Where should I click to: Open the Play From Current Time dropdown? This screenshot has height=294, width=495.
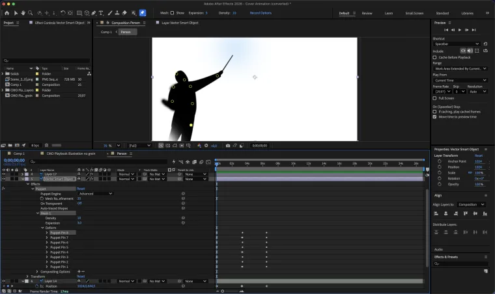point(460,81)
